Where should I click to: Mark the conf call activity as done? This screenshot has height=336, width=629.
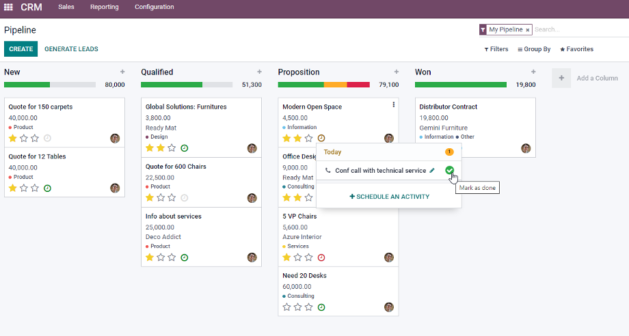click(449, 171)
